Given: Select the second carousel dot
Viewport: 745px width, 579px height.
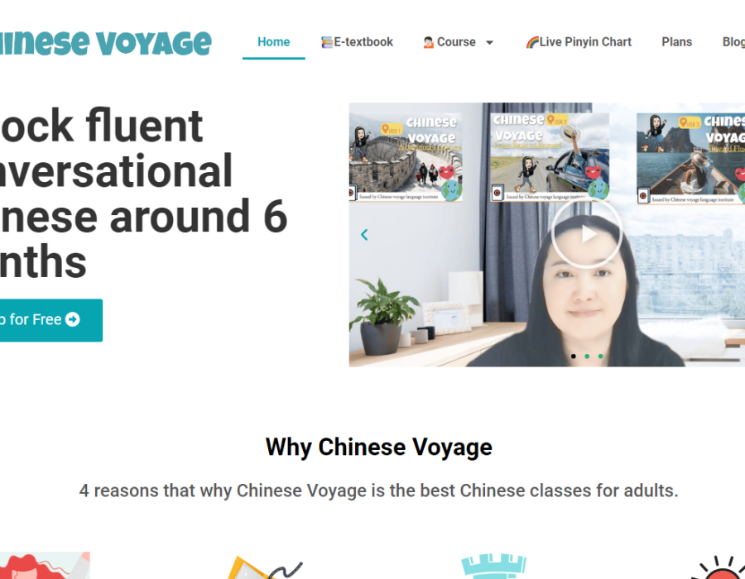Looking at the screenshot, I should point(587,356).
